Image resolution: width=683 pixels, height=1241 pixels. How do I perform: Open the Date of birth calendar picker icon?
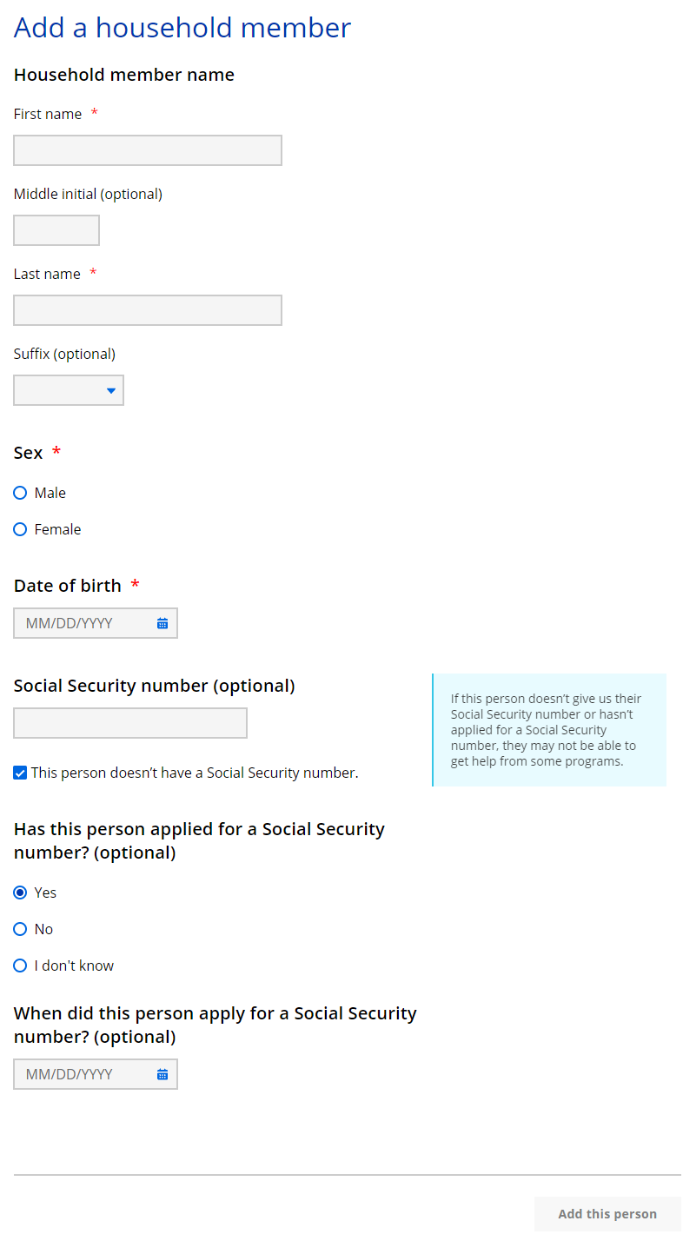click(162, 623)
